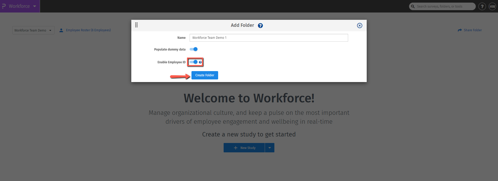The image size is (498, 181).
Task: Open the help question mark icon in top bar
Action: click(x=482, y=7)
